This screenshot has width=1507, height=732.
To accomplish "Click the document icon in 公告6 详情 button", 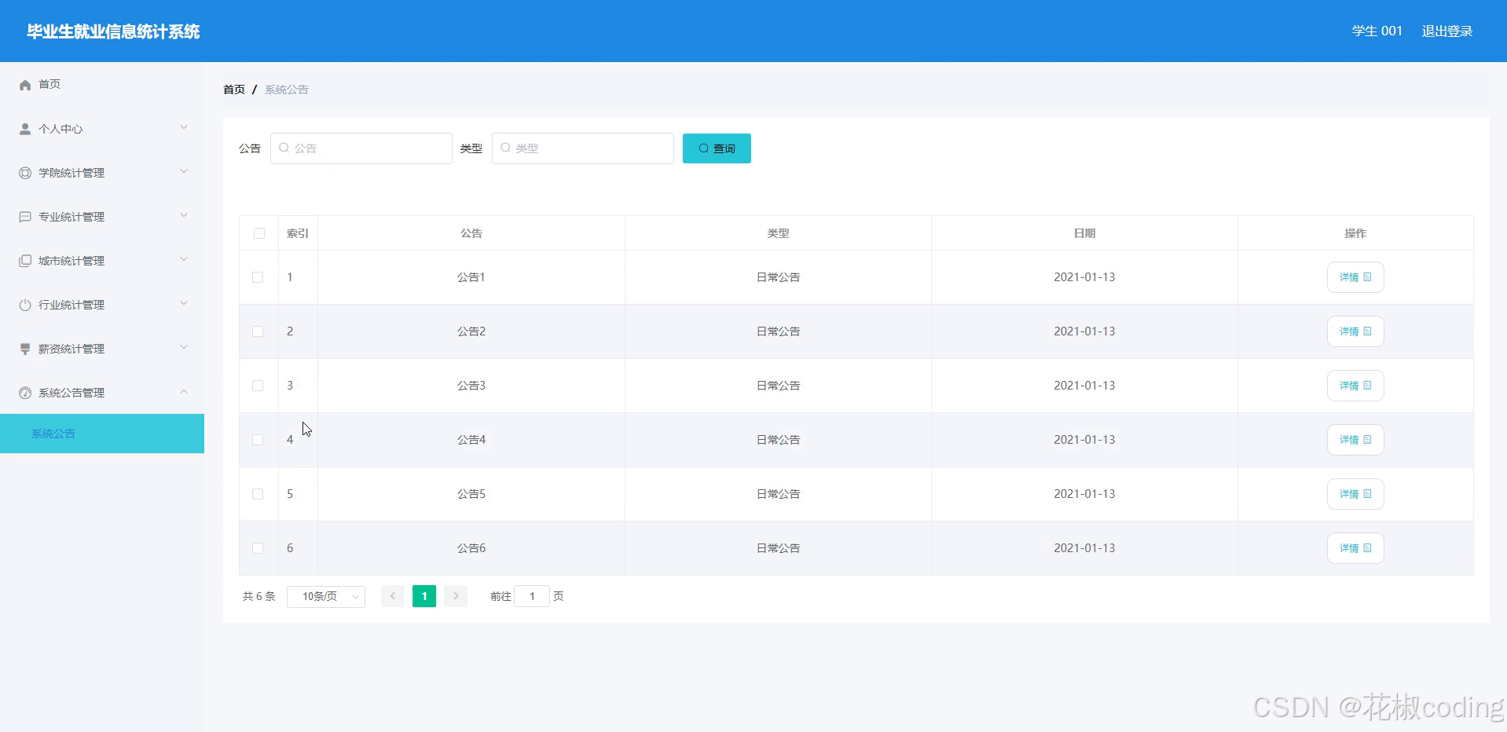I will (1367, 548).
